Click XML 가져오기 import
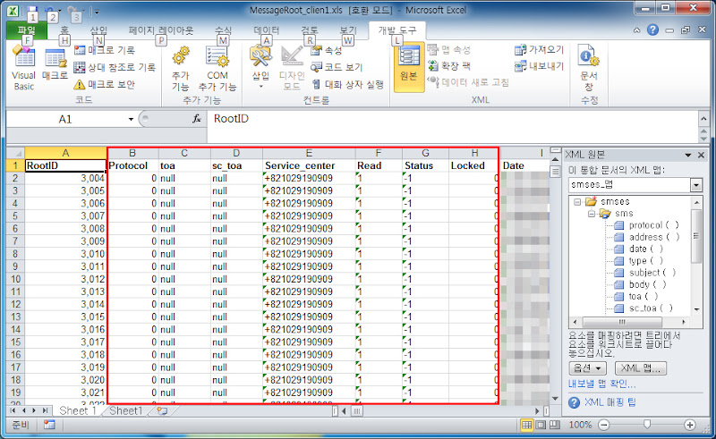The image size is (716, 439). pos(539,49)
